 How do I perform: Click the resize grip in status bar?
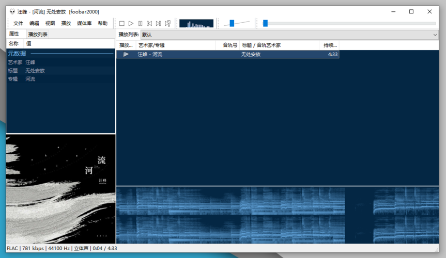tap(436, 249)
